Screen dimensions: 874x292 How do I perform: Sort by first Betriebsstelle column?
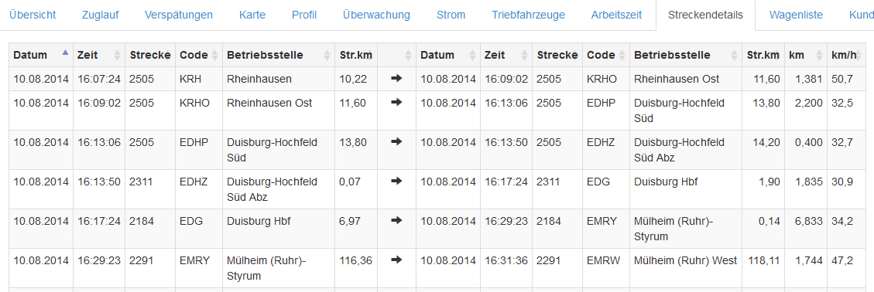coord(279,55)
